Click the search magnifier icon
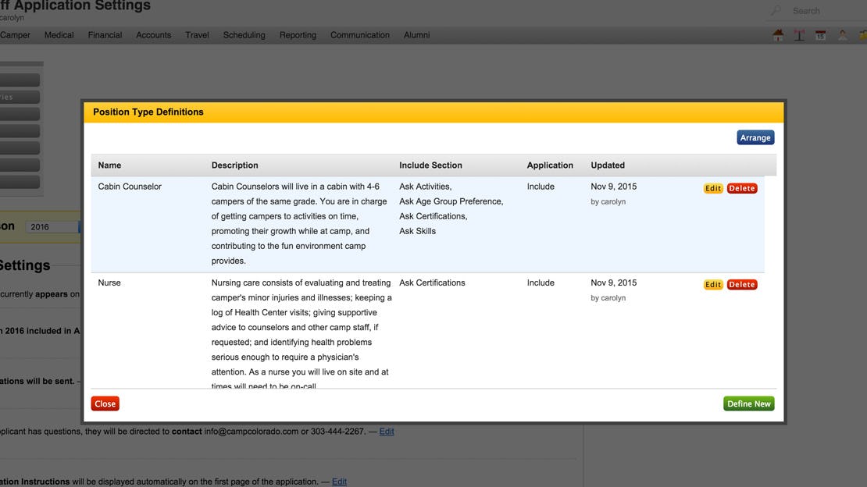Viewport: 867px width, 487px height. 775,10
